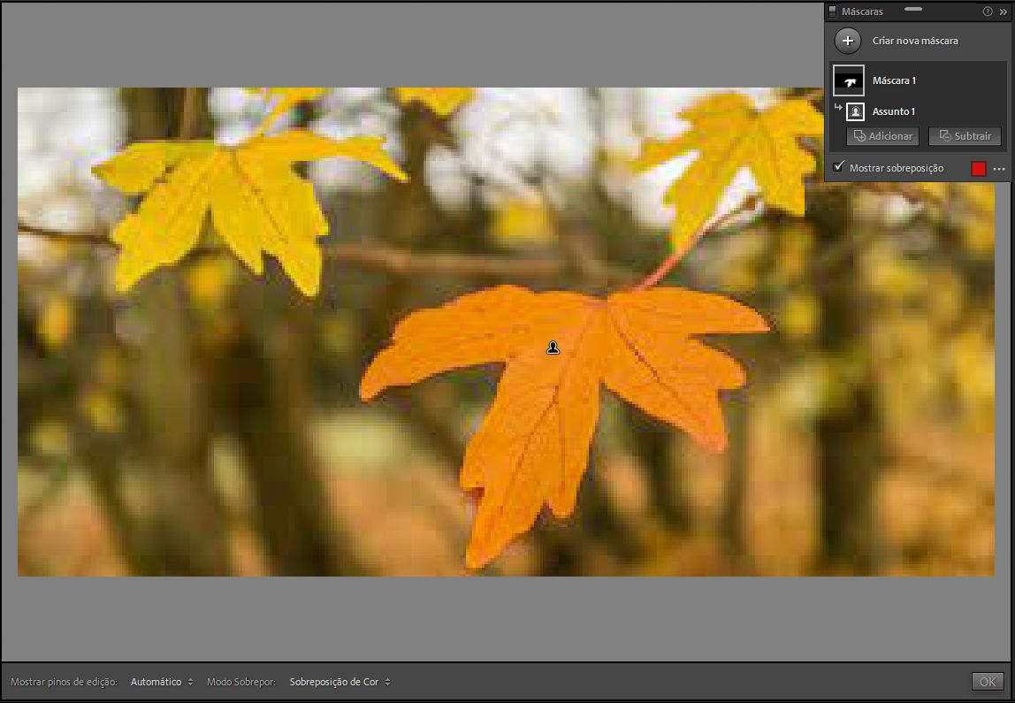Click the OK button

click(988, 681)
